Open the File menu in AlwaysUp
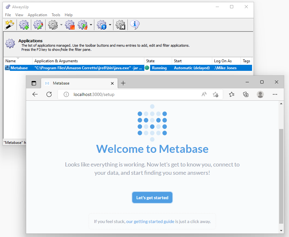Viewport: 289px width, 237px height. 8,15
